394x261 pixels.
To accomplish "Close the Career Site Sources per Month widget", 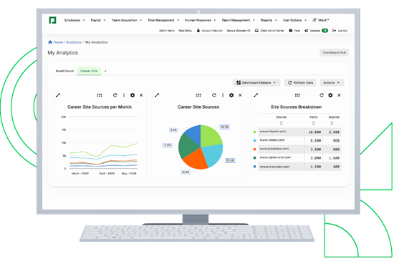I will click(141, 95).
